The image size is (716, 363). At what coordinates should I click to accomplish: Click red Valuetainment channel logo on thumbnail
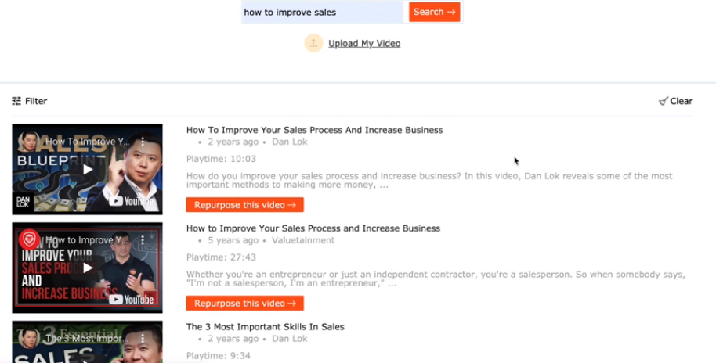tap(29, 239)
